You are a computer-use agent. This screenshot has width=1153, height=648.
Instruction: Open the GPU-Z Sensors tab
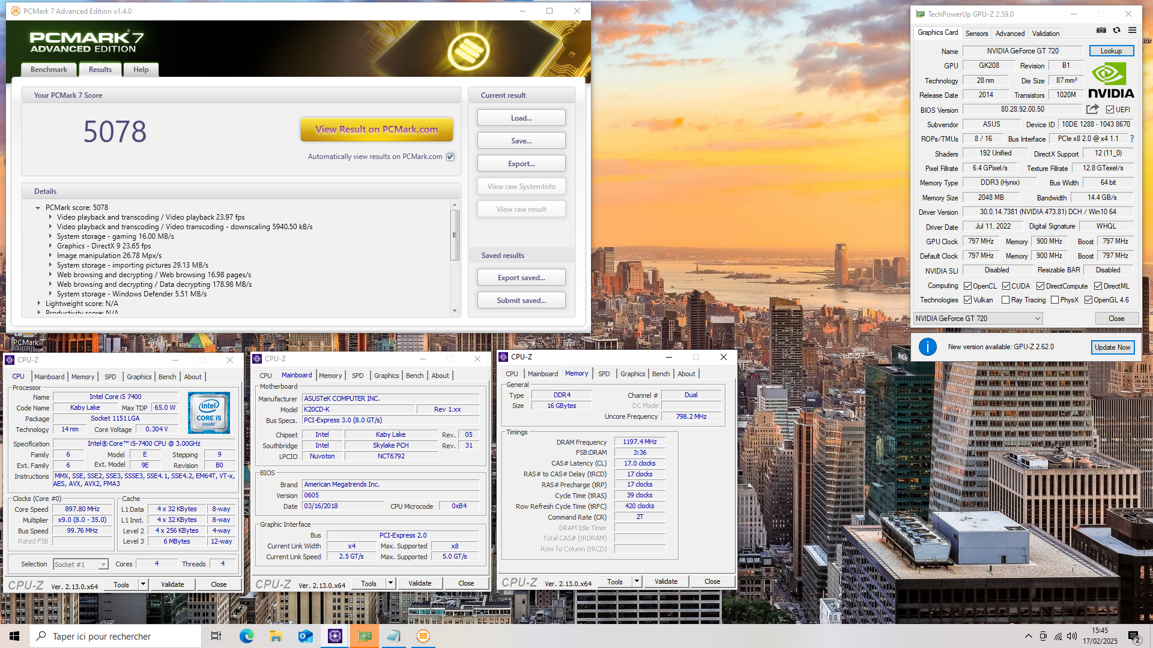coord(976,34)
